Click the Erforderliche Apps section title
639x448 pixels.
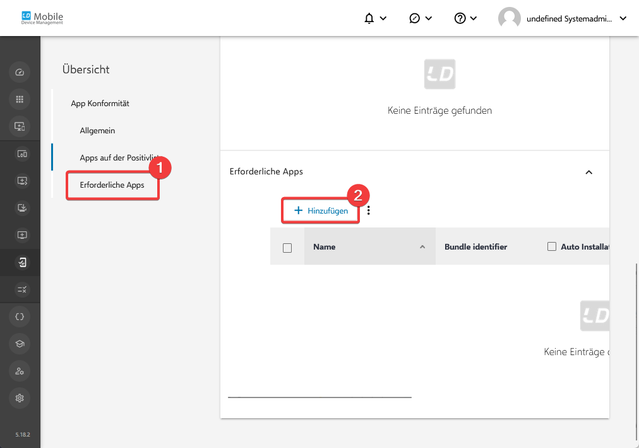266,172
